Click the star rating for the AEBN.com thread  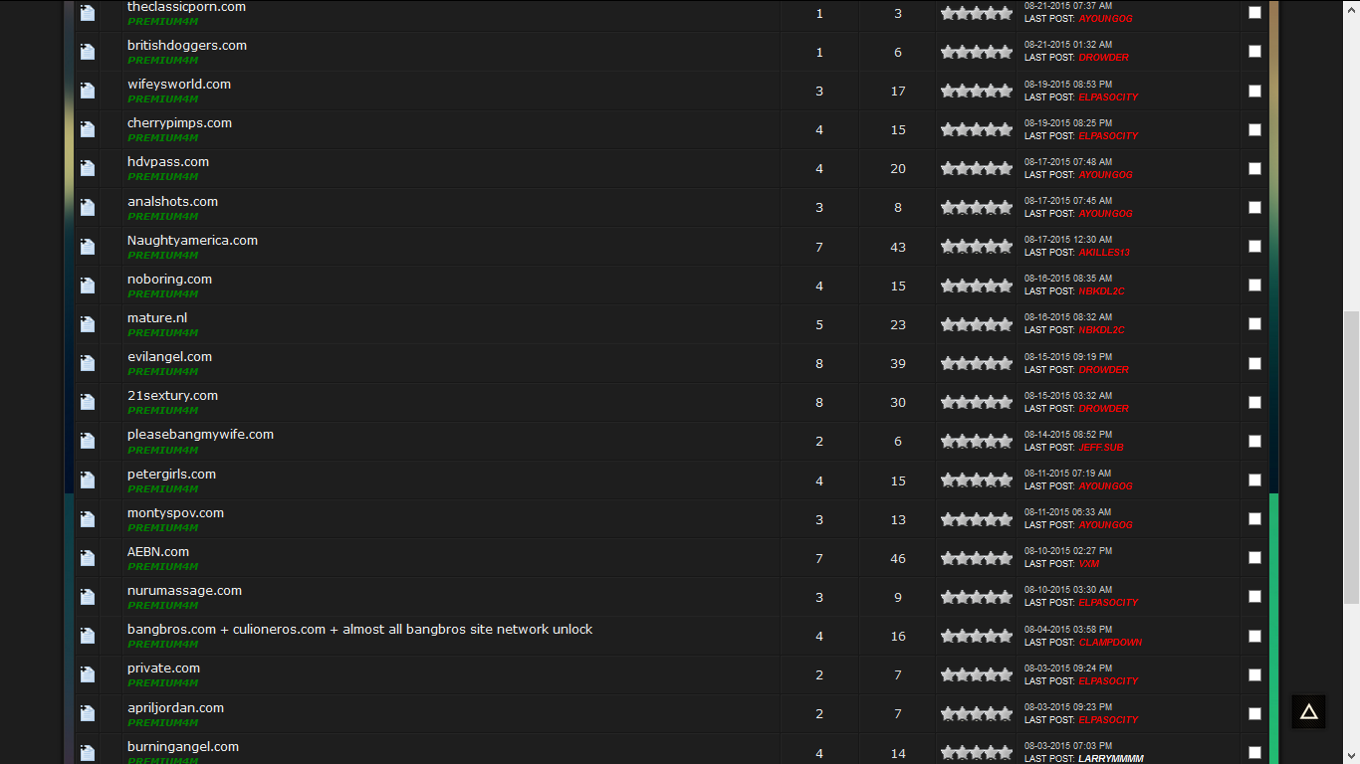(x=977, y=558)
